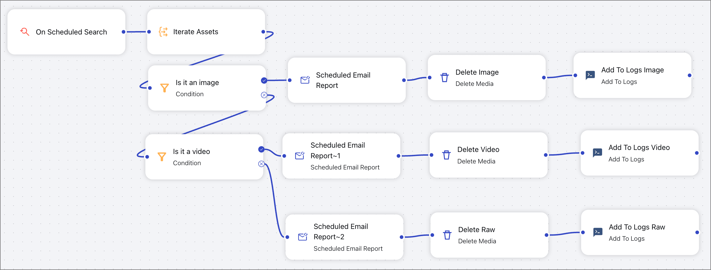The image size is (711, 270).
Task: Select the Delete Raw node
Action: tap(489, 235)
